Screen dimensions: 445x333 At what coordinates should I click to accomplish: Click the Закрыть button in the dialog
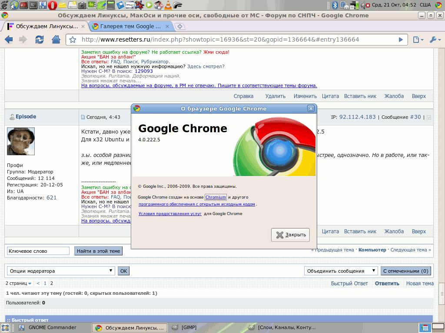pyautogui.click(x=290, y=235)
